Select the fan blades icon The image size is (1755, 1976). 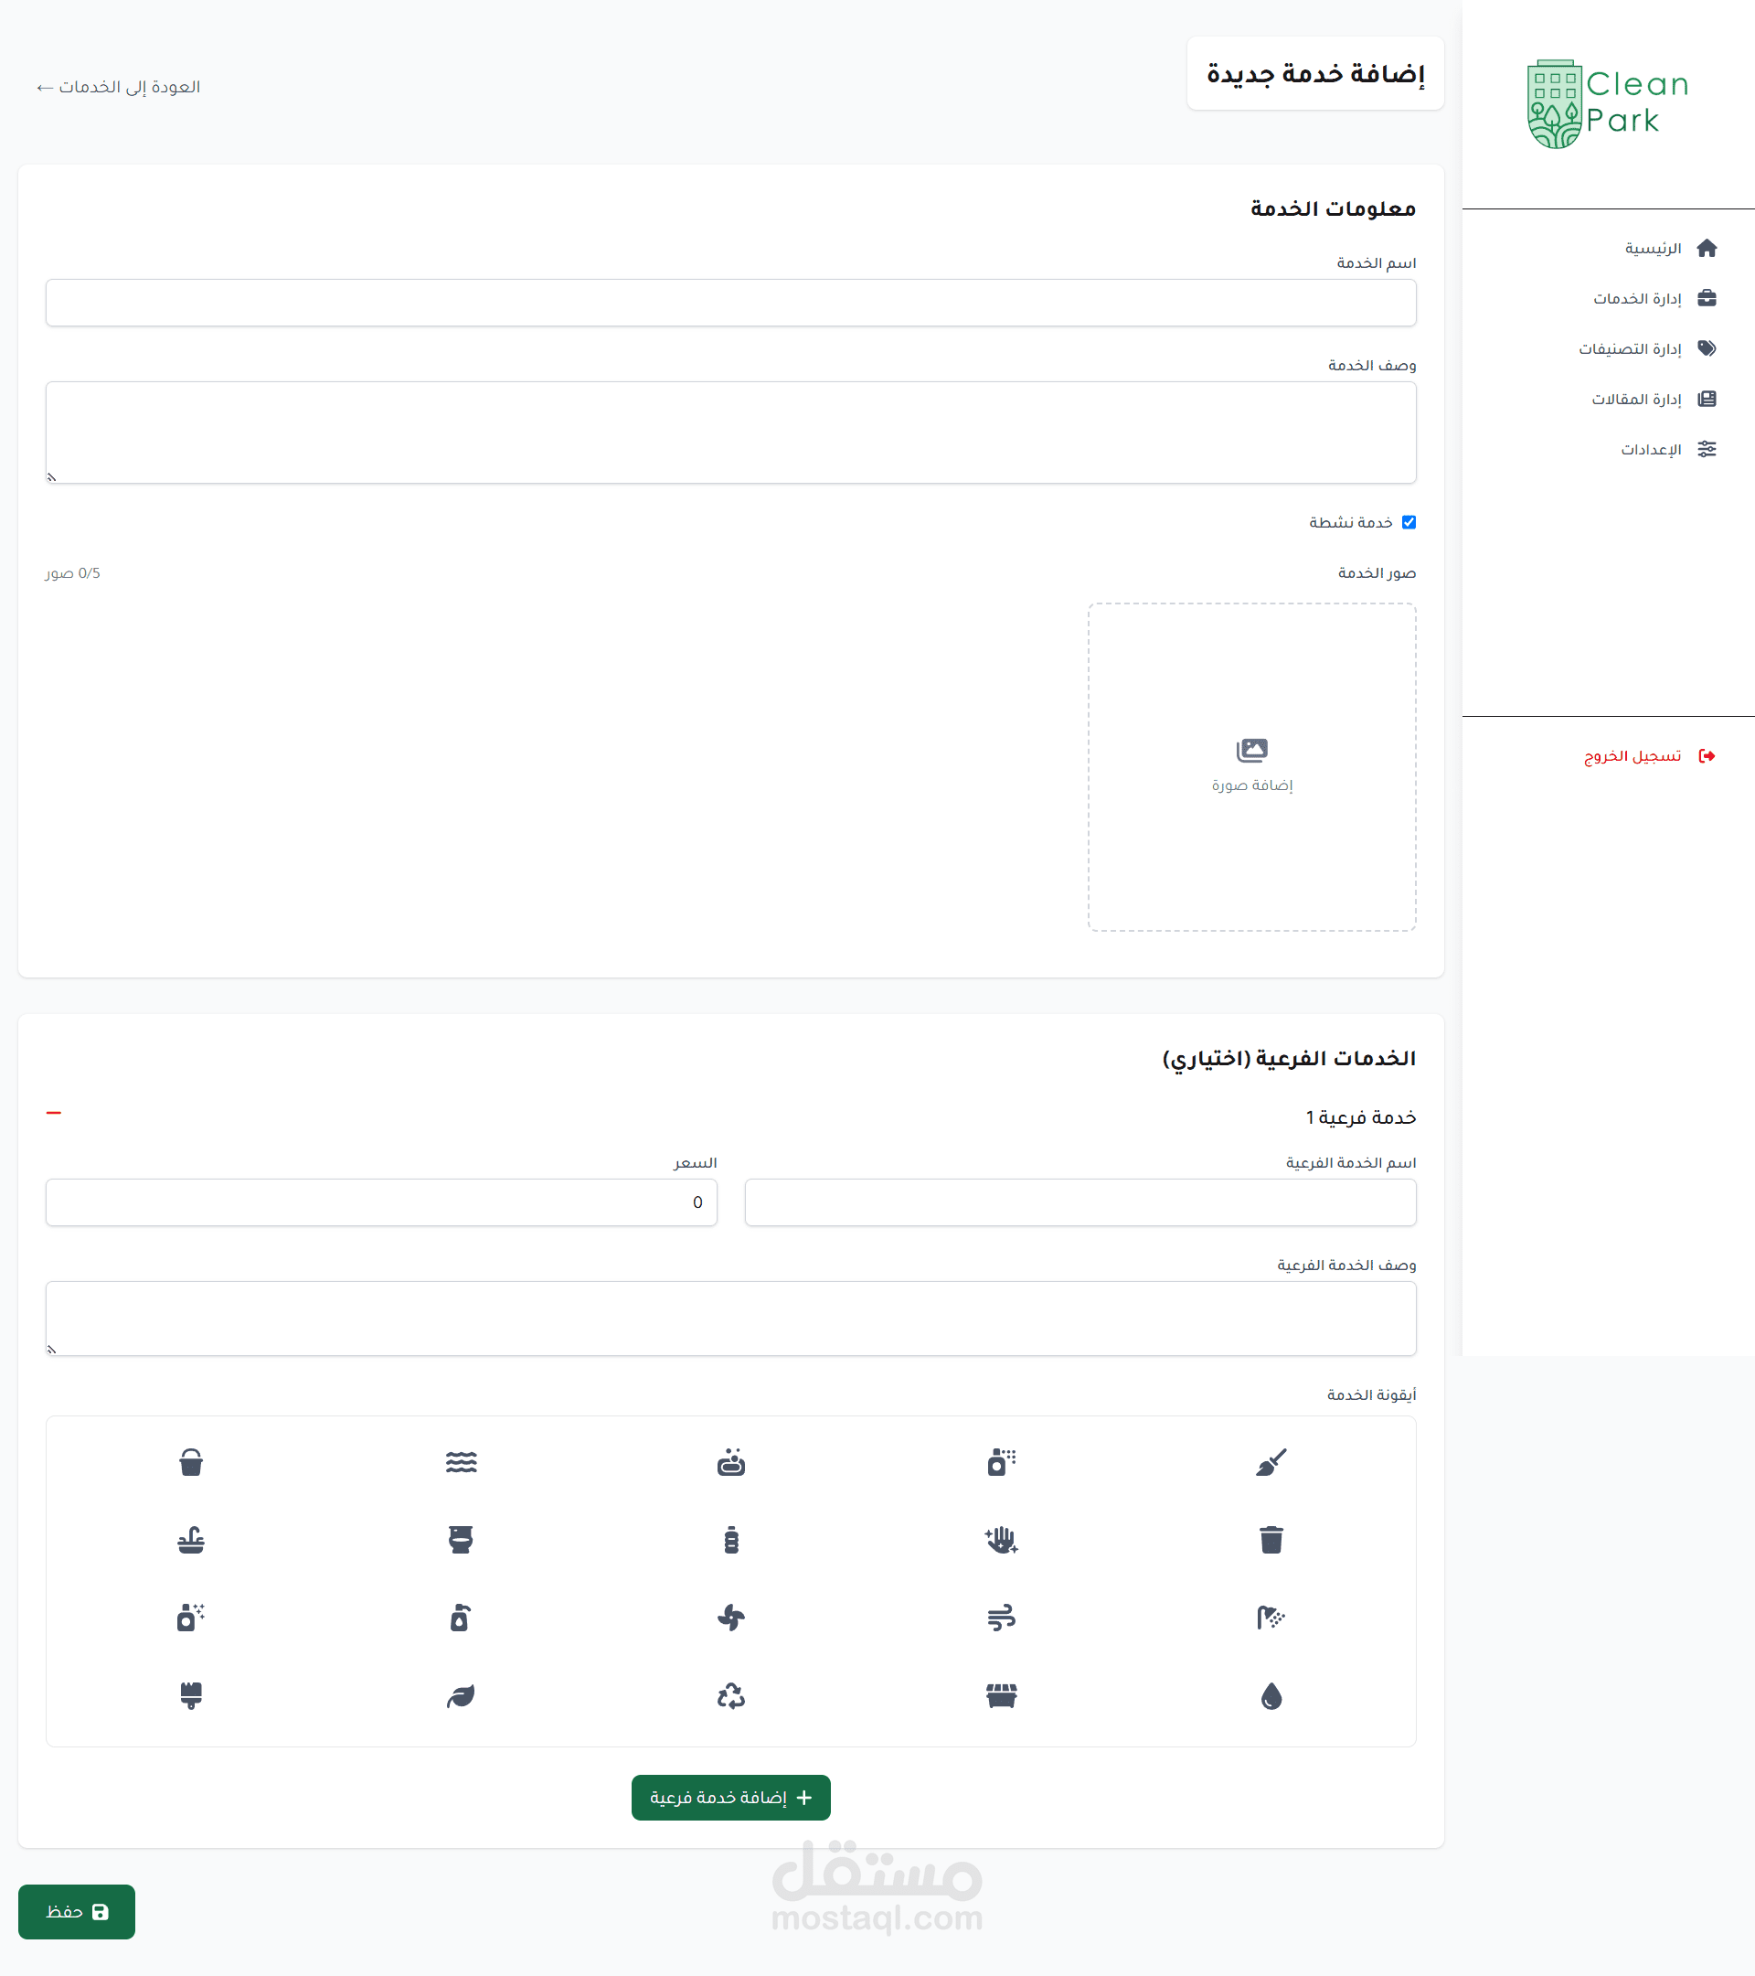[730, 1617]
